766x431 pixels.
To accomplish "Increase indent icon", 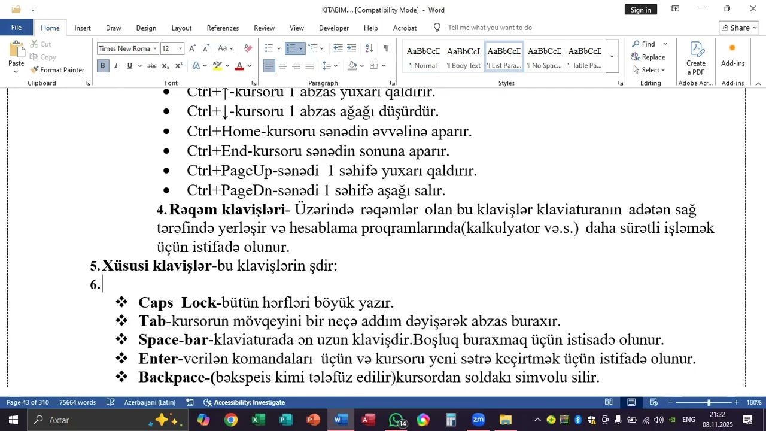I will click(x=351, y=48).
